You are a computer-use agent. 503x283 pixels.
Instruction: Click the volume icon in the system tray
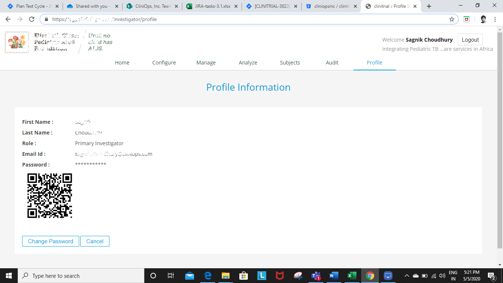pyautogui.click(x=442, y=276)
